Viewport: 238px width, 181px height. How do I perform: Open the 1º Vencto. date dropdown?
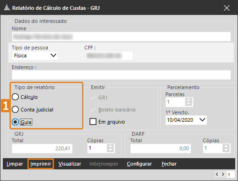pos(202,120)
